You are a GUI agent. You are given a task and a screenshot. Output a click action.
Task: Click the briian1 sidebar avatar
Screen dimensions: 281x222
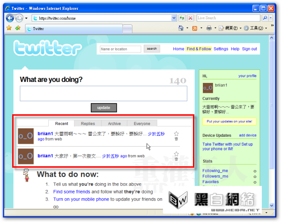coord(208,88)
